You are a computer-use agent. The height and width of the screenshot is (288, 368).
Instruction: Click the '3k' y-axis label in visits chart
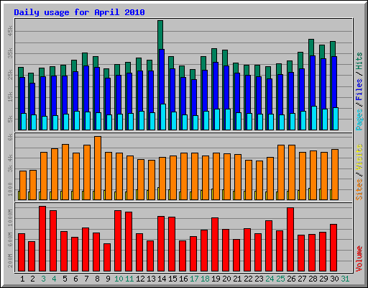10,168
